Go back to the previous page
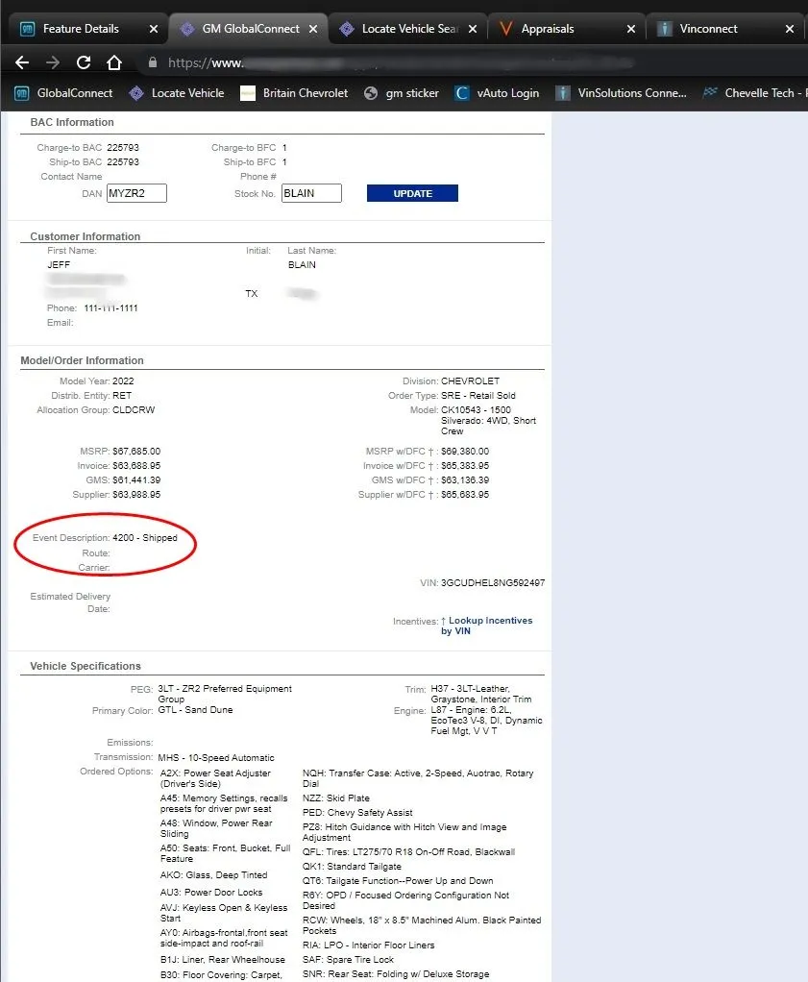Image resolution: width=808 pixels, height=982 pixels. click(x=22, y=62)
